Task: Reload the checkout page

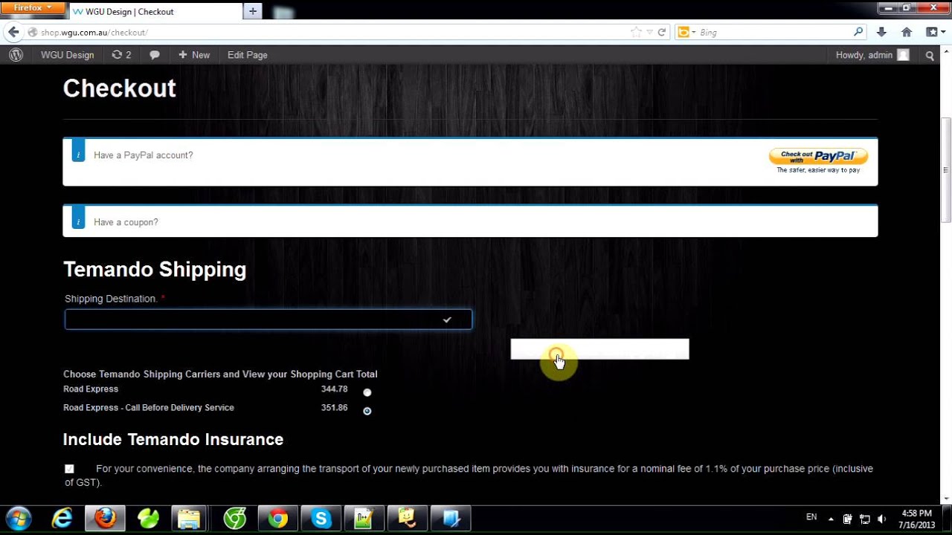Action: (661, 33)
